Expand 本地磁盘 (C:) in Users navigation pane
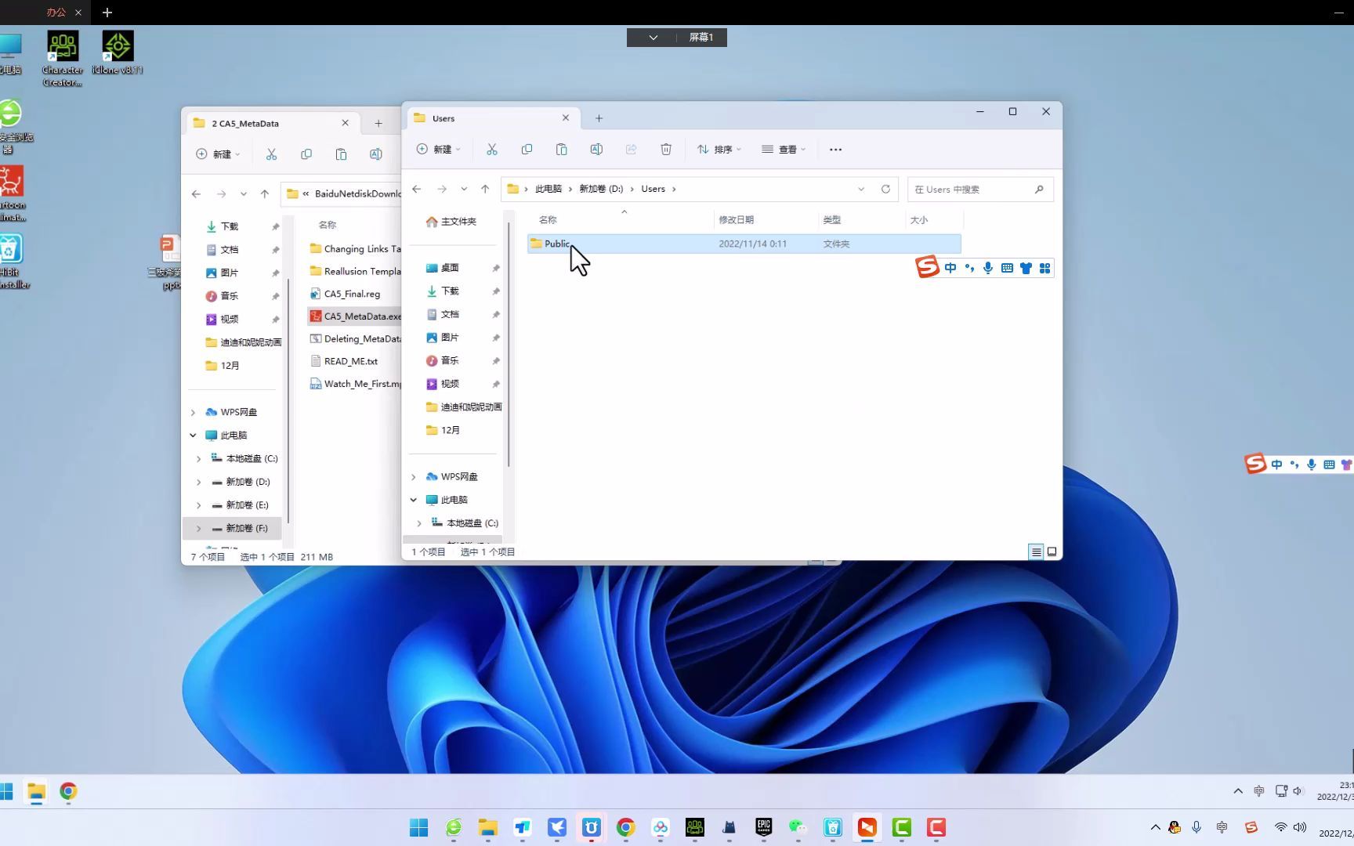 [x=419, y=522]
